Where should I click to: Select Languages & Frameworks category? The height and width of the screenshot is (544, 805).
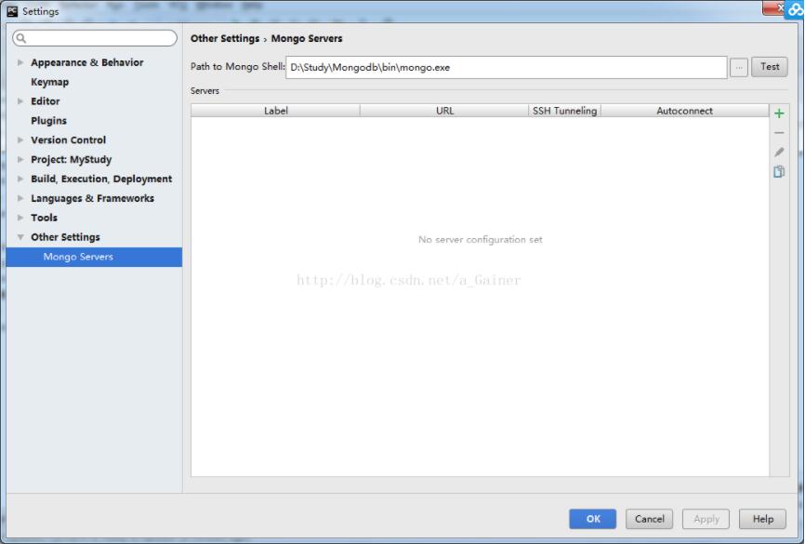[x=92, y=198]
